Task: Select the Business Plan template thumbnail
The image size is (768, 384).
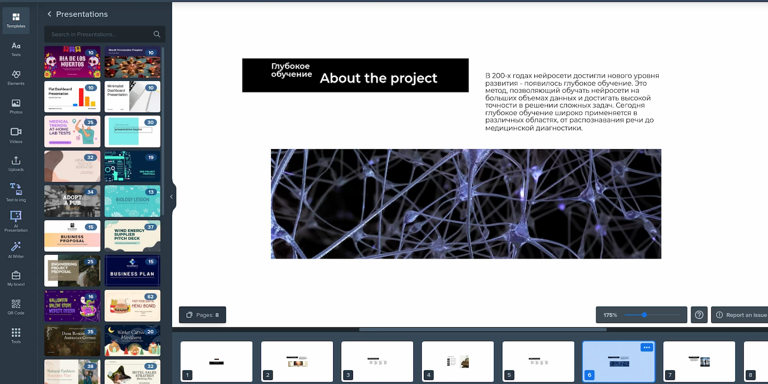Action: tap(132, 270)
